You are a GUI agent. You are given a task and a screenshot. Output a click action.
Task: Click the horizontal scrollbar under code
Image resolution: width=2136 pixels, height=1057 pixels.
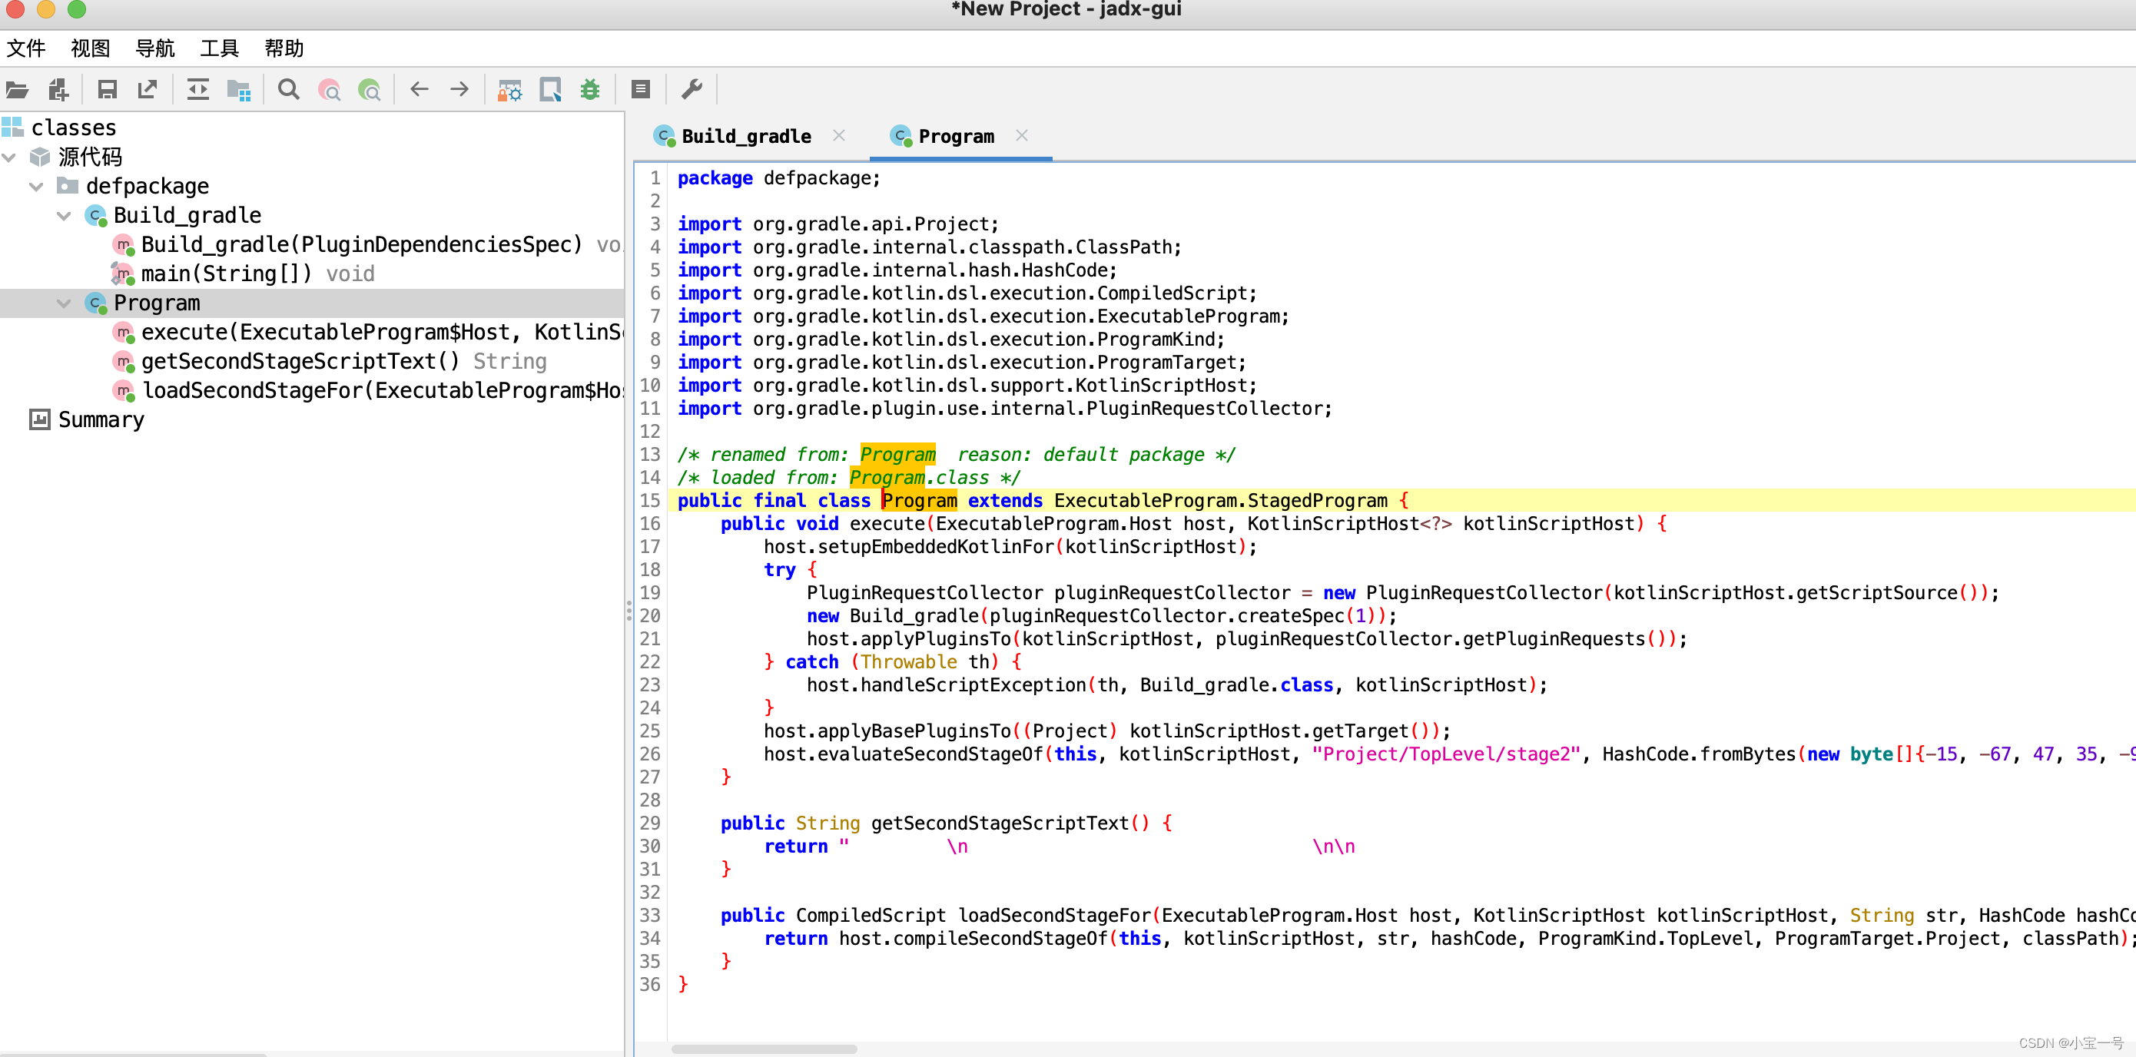point(763,1049)
